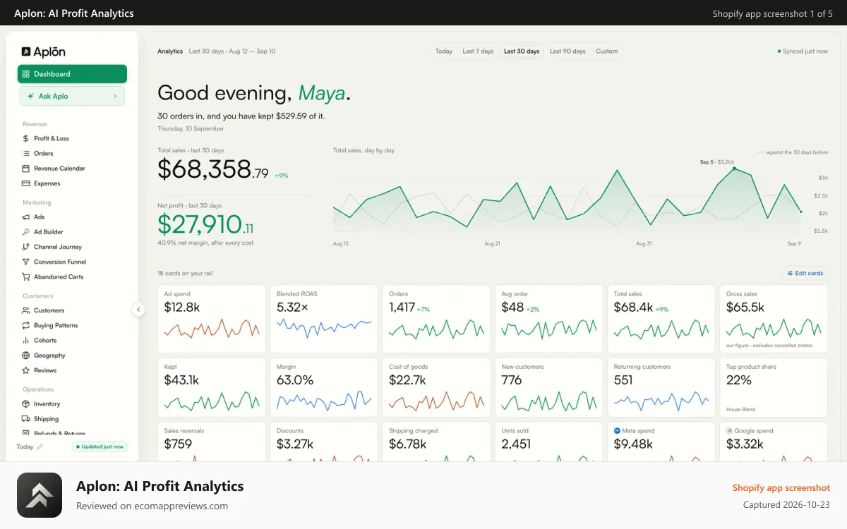The width and height of the screenshot is (847, 529).
Task: Click the Ad Builder wand icon
Action: pos(26,232)
